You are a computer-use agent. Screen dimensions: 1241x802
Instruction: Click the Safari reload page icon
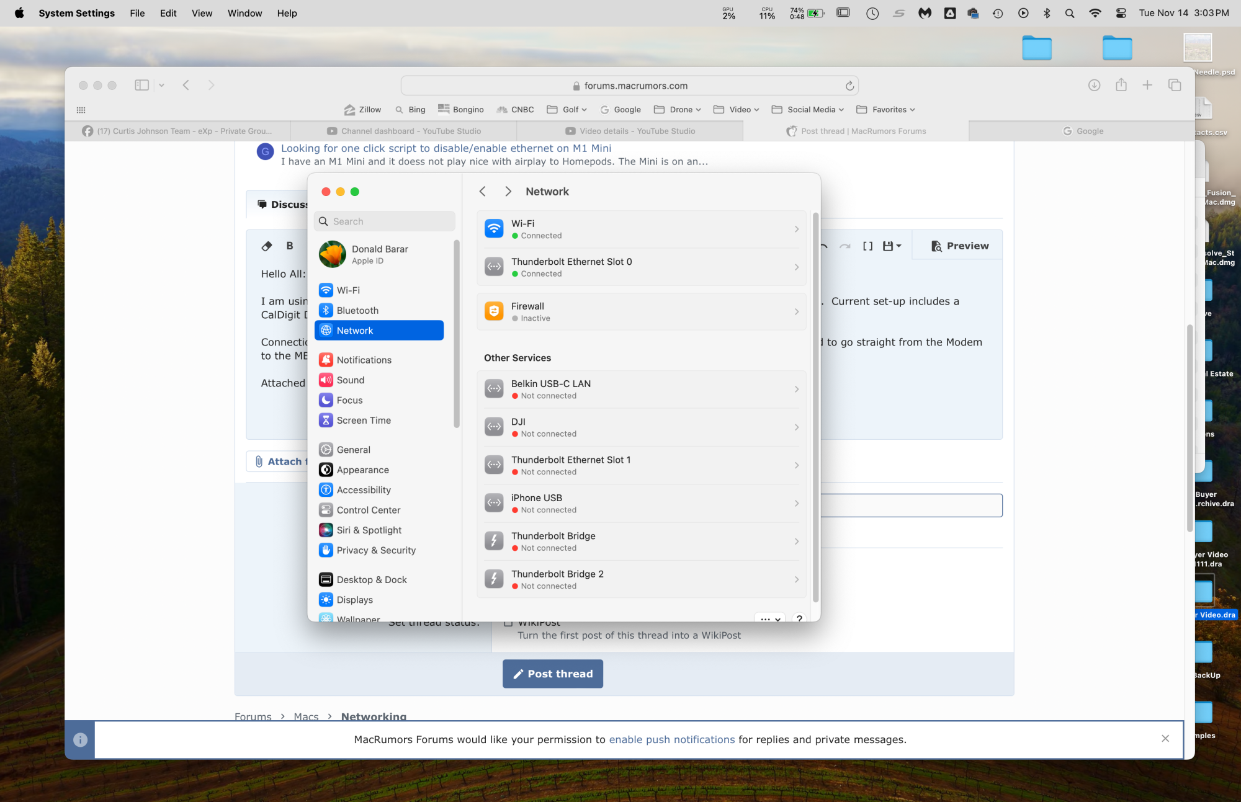click(x=849, y=86)
